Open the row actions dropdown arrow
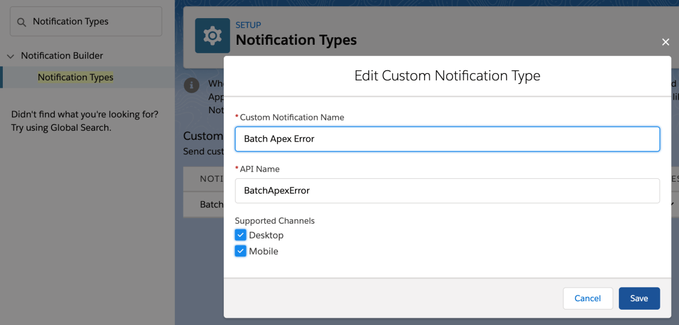679x325 pixels. [x=674, y=204]
